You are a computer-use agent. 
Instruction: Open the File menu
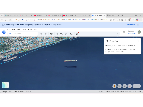pyautogui.click(x=8, y=29)
